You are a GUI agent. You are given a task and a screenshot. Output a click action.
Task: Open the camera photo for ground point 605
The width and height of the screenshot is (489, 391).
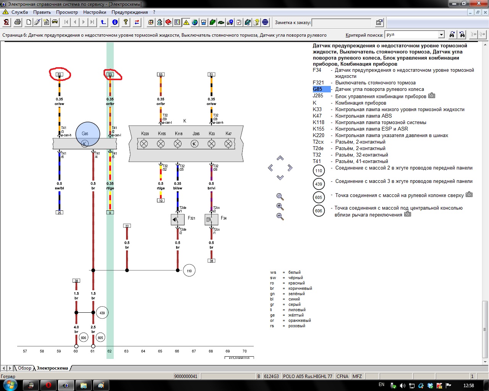pos(469,195)
